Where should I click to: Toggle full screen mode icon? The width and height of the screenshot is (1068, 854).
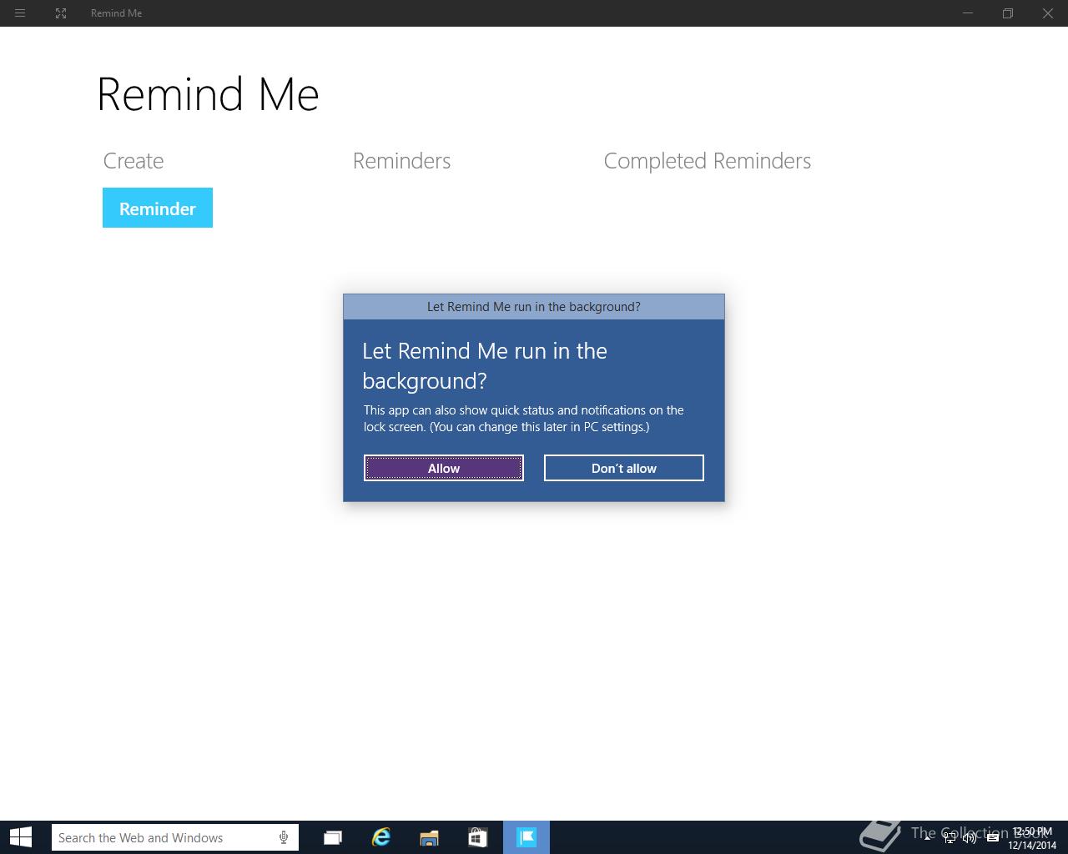pyautogui.click(x=61, y=13)
